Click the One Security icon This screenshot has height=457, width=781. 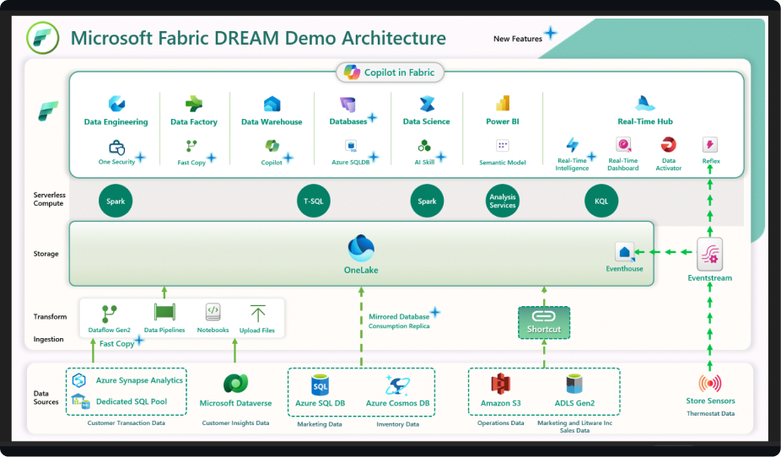point(116,148)
